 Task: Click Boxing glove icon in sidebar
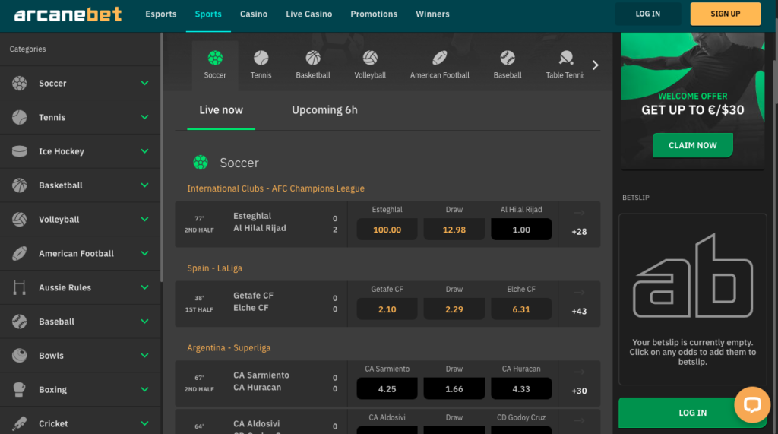[19, 389]
